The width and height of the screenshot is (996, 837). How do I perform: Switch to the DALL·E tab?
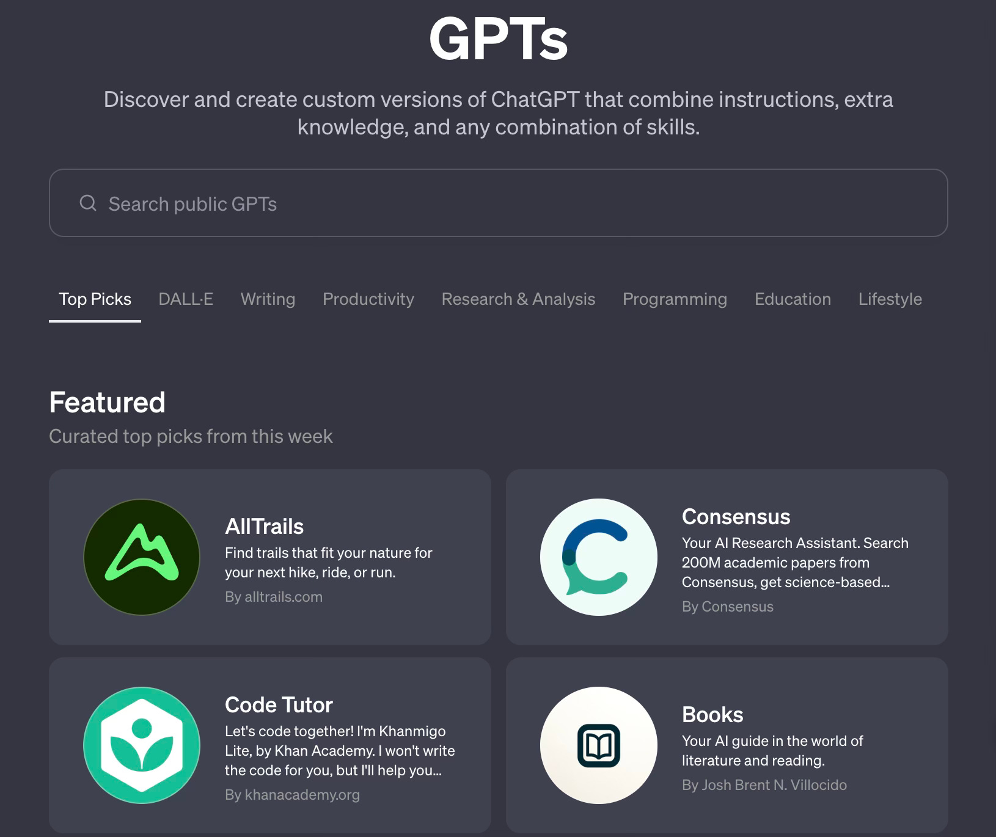click(186, 299)
